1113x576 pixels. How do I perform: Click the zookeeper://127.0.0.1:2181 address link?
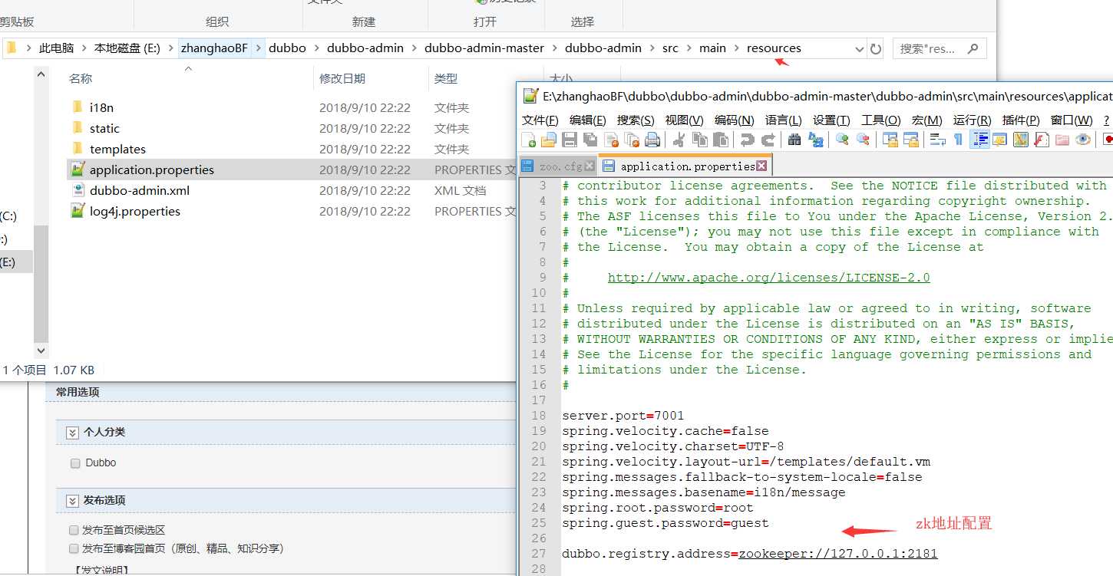coord(838,554)
